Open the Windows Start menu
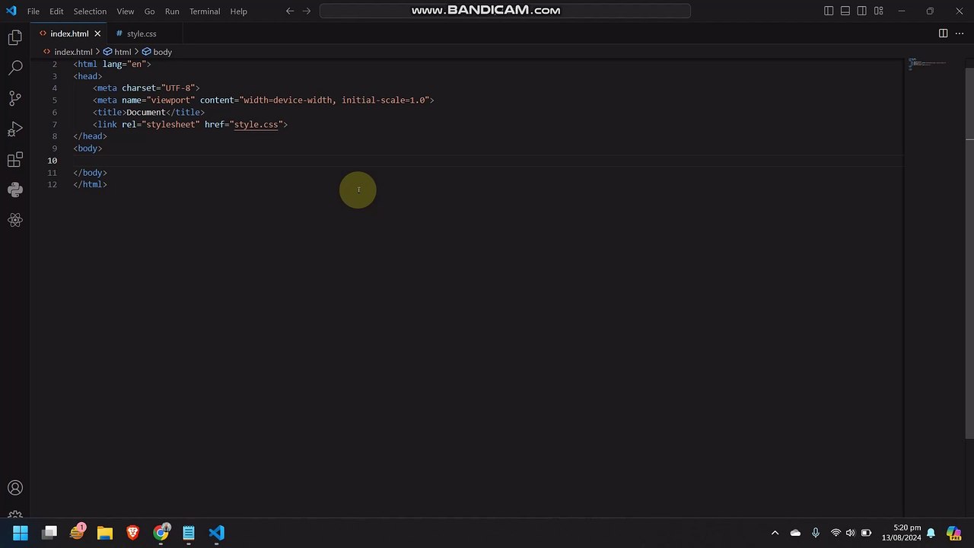The width and height of the screenshot is (974, 548). click(x=21, y=533)
